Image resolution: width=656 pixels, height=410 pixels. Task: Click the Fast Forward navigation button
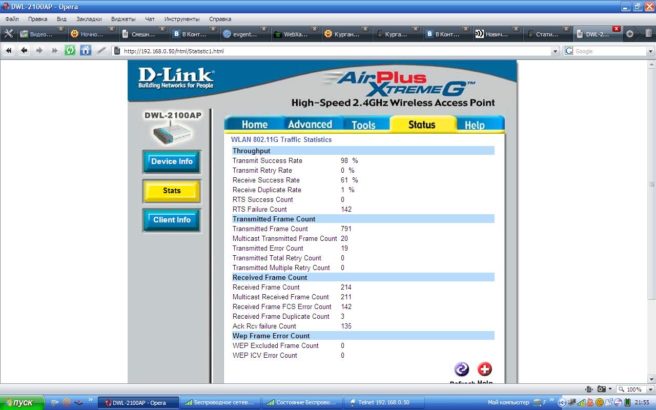tap(55, 50)
